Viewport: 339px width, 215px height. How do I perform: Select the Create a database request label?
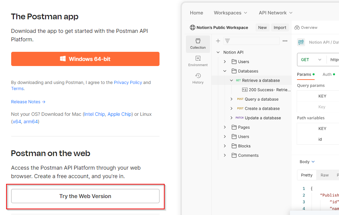(x=262, y=108)
